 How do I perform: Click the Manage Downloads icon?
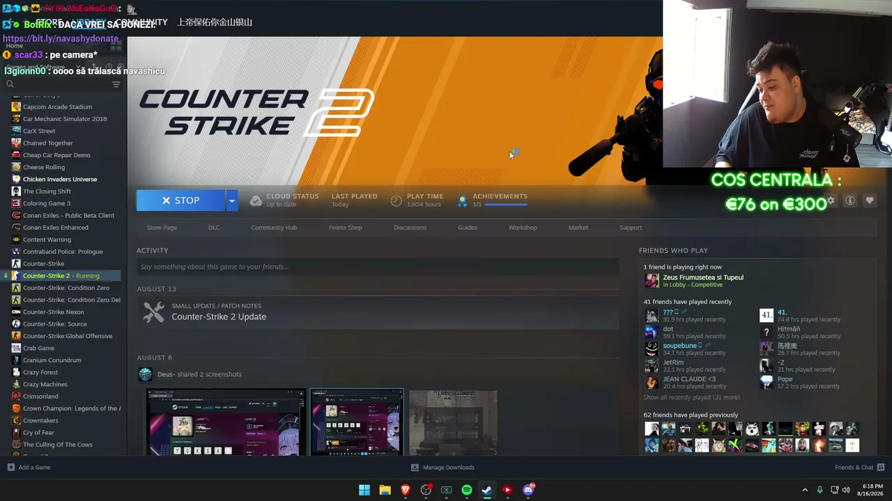(x=415, y=468)
